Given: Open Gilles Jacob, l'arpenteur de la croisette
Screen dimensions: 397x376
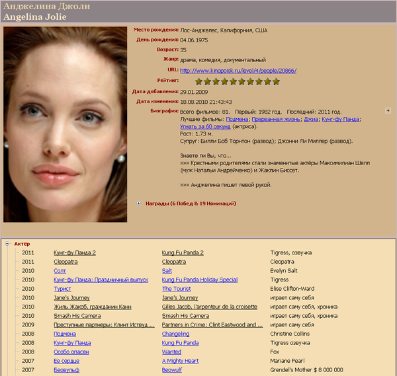Looking at the screenshot, I should tap(210, 307).
